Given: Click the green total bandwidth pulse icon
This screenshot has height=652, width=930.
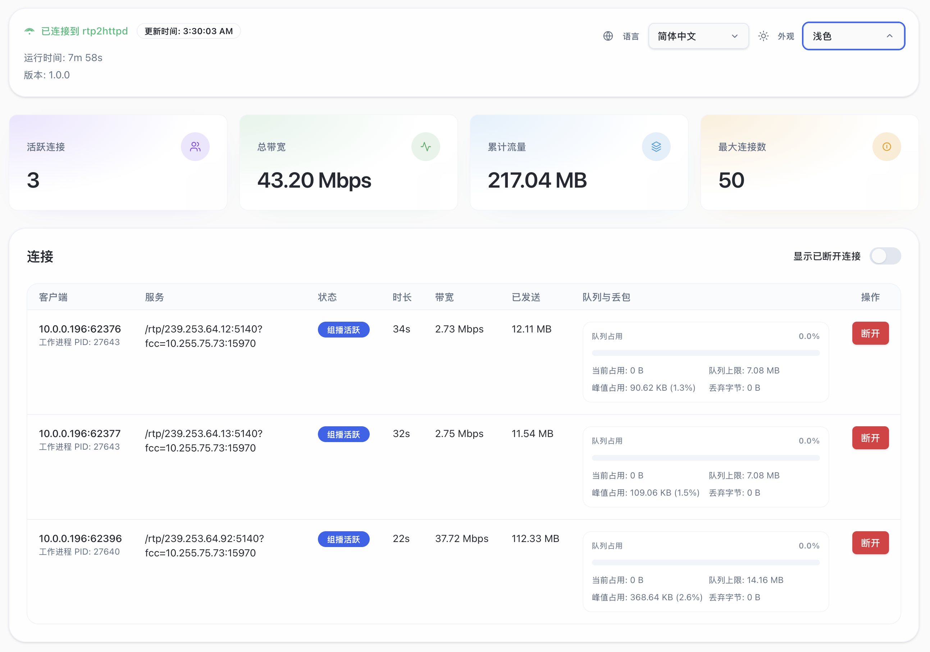Looking at the screenshot, I should click(425, 147).
